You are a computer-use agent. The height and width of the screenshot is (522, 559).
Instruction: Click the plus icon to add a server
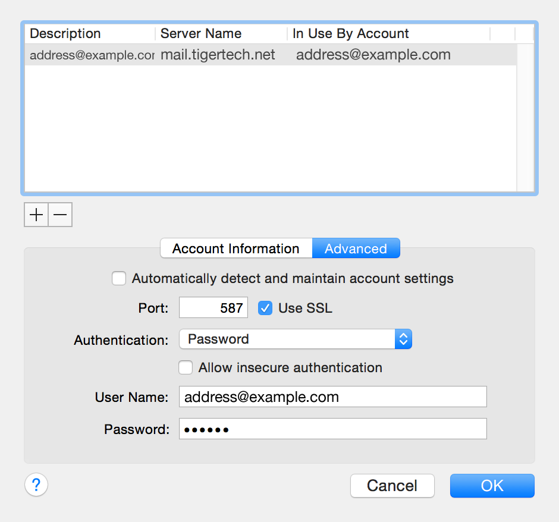(36, 215)
